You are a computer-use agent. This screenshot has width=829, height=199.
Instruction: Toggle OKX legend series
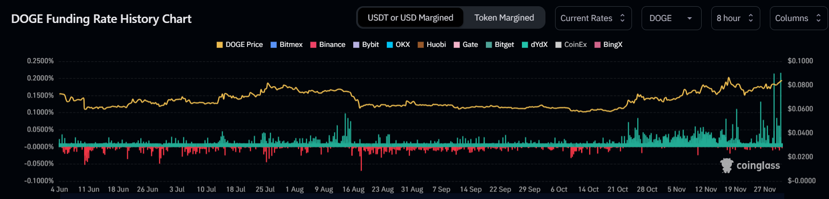[x=398, y=44]
